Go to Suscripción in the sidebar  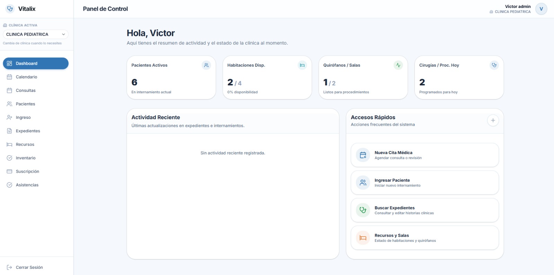coord(36,171)
